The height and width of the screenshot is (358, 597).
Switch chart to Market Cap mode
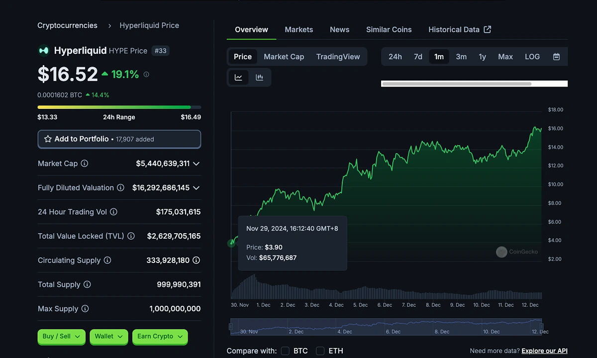[284, 57]
